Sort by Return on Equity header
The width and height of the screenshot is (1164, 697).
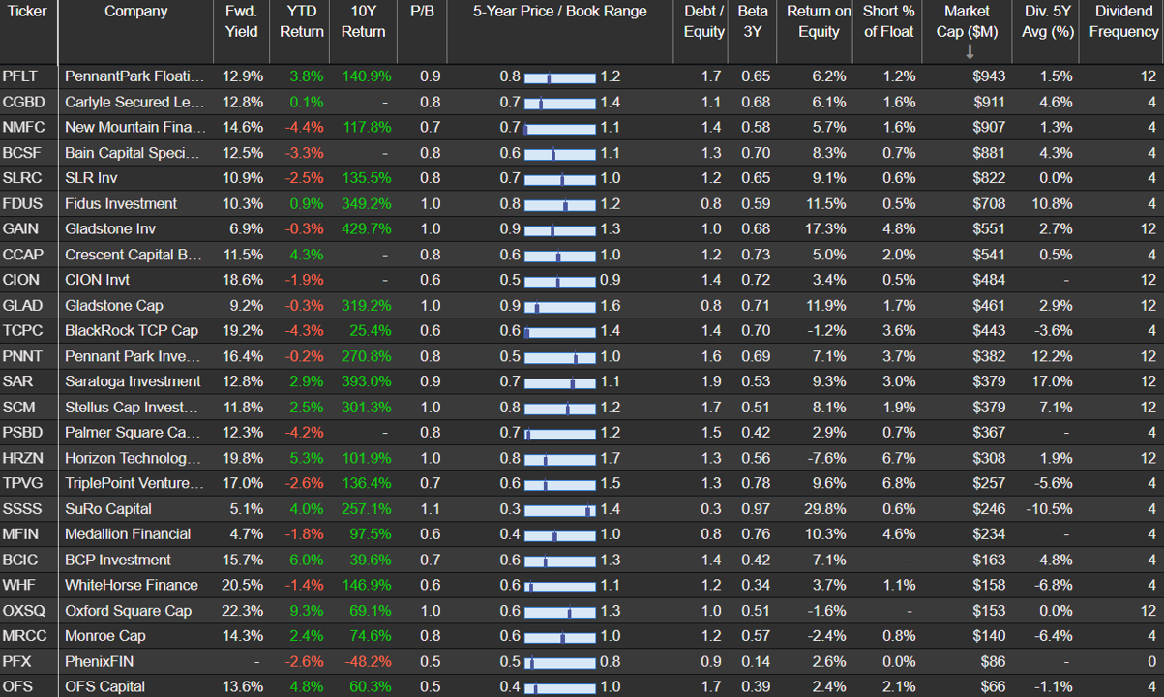(819, 21)
